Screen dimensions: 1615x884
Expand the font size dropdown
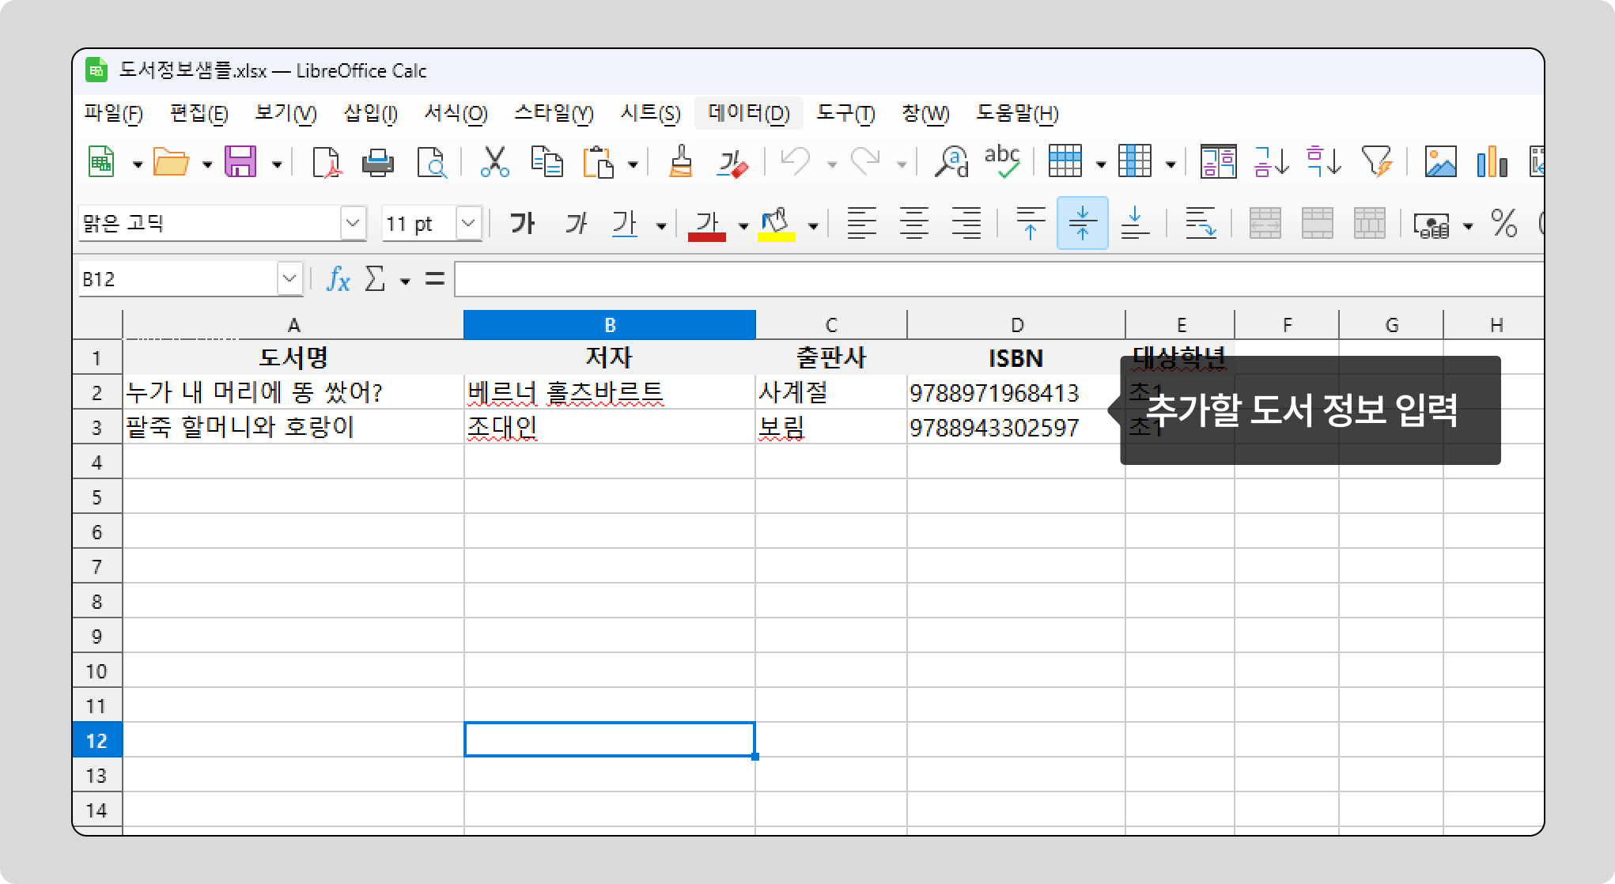[469, 224]
